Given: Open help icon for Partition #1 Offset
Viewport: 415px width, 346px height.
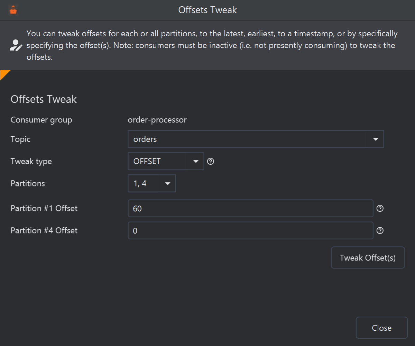Looking at the screenshot, I should tap(380, 208).
